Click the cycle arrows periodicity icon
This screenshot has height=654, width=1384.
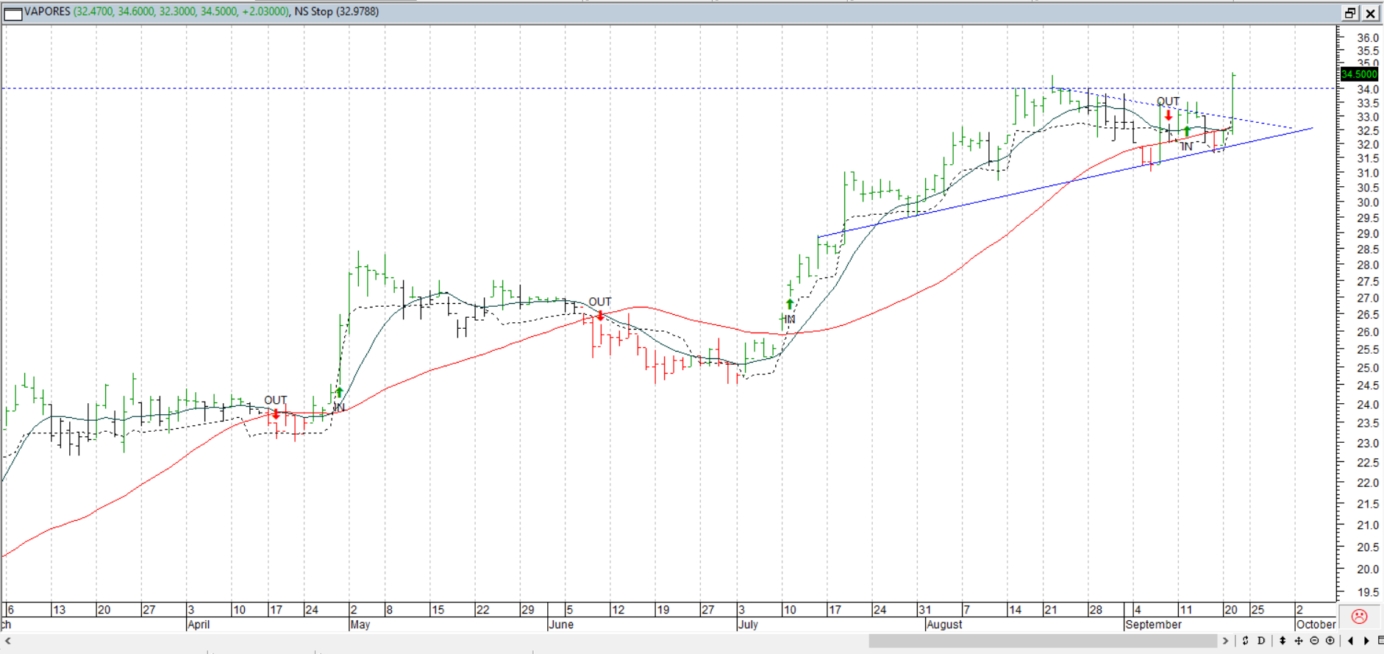1246,641
